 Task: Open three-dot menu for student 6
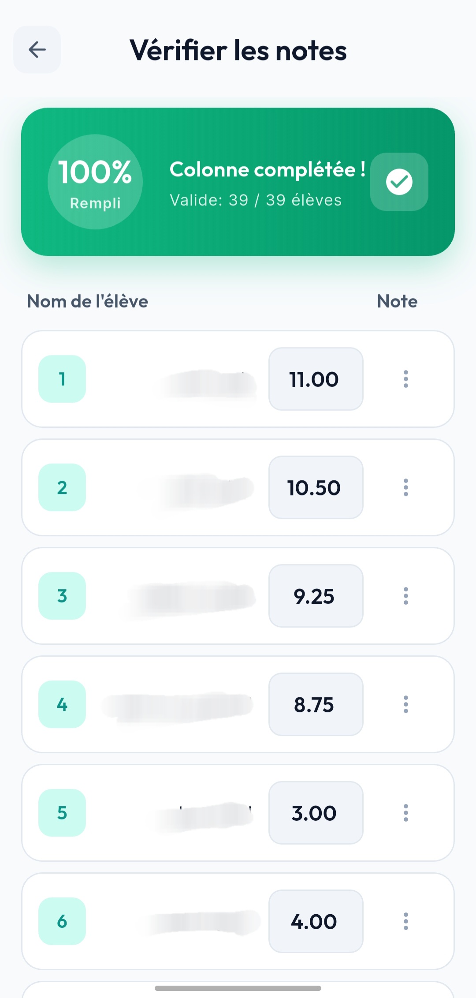(405, 921)
